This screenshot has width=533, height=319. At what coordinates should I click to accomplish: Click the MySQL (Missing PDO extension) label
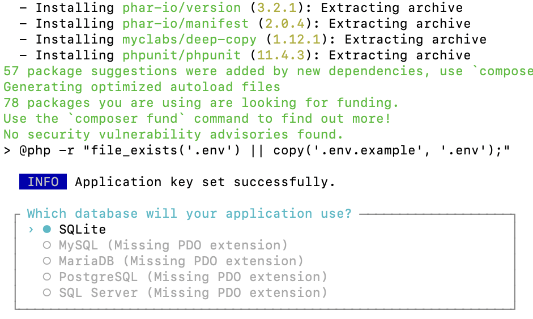(173, 245)
